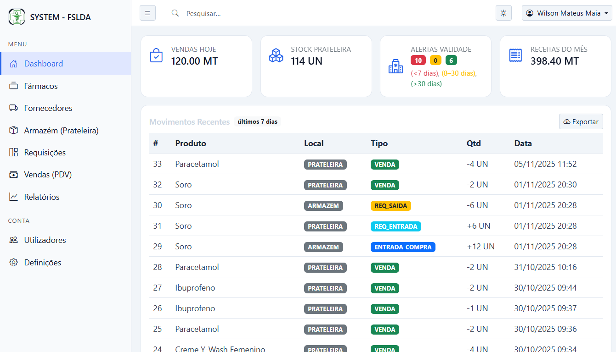Toggle the sidebar with the hamburger button
616x352 pixels.
(147, 13)
